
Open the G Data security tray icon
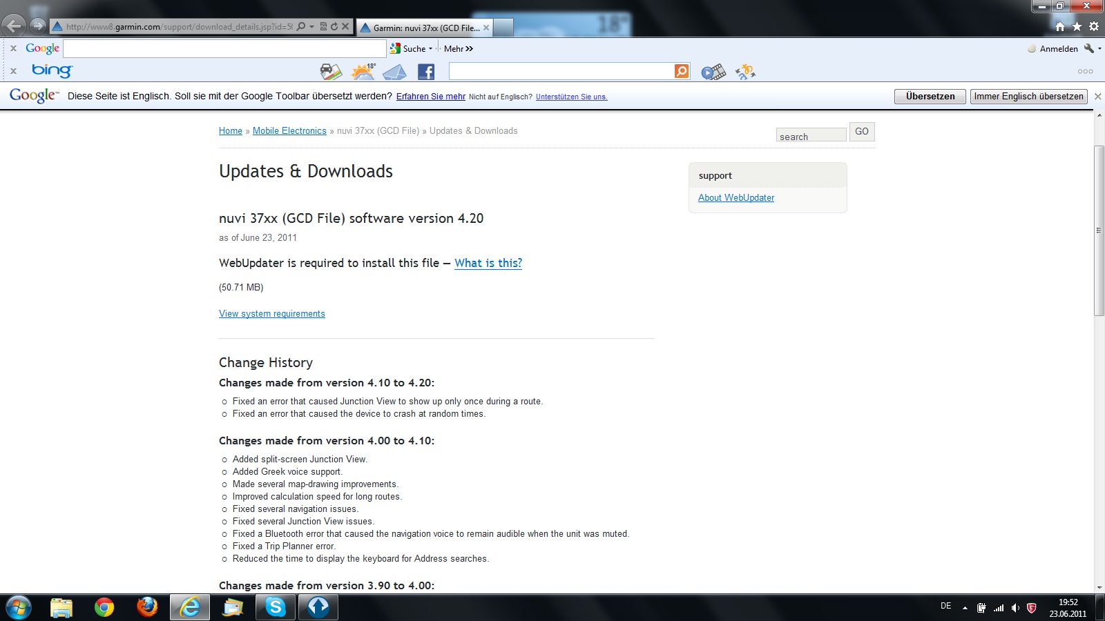(1032, 608)
